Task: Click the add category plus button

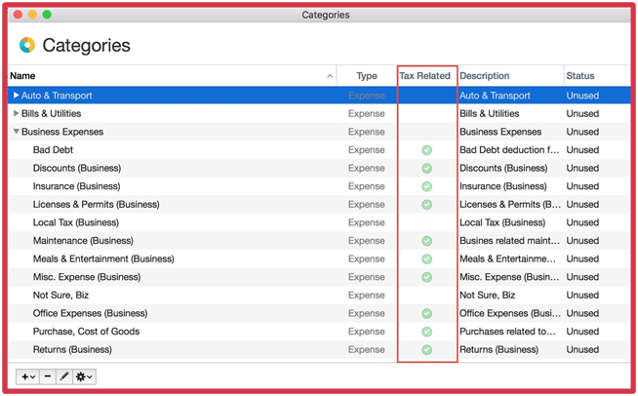Action: click(26, 376)
